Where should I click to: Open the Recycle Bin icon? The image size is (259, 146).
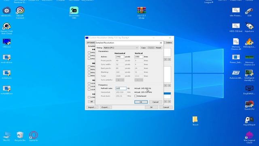(20, 135)
